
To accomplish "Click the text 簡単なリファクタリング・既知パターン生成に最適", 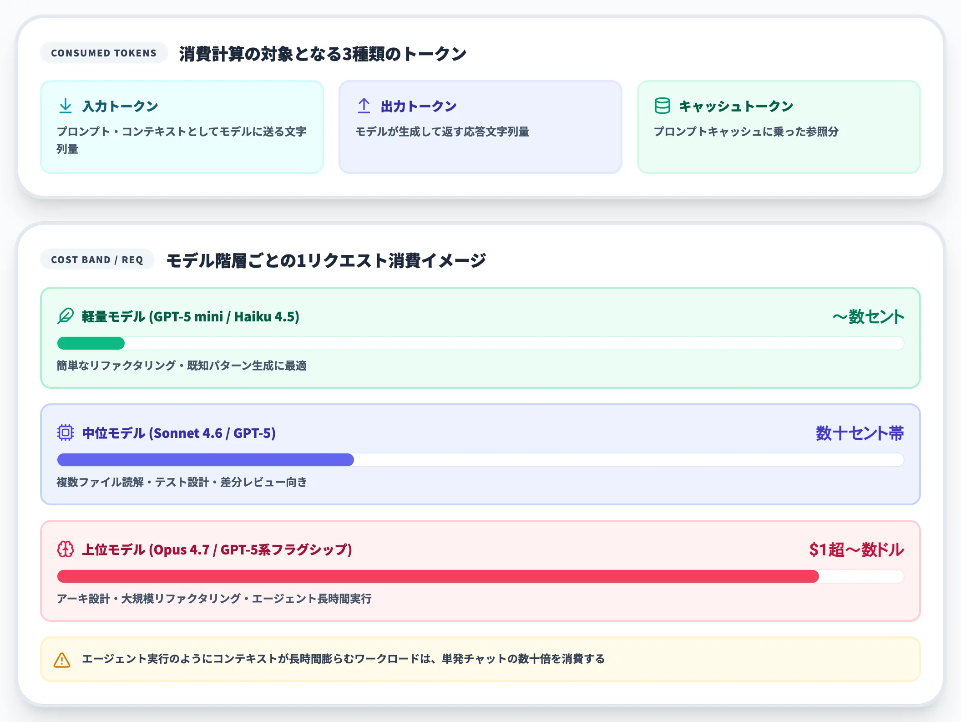I will click(x=182, y=366).
